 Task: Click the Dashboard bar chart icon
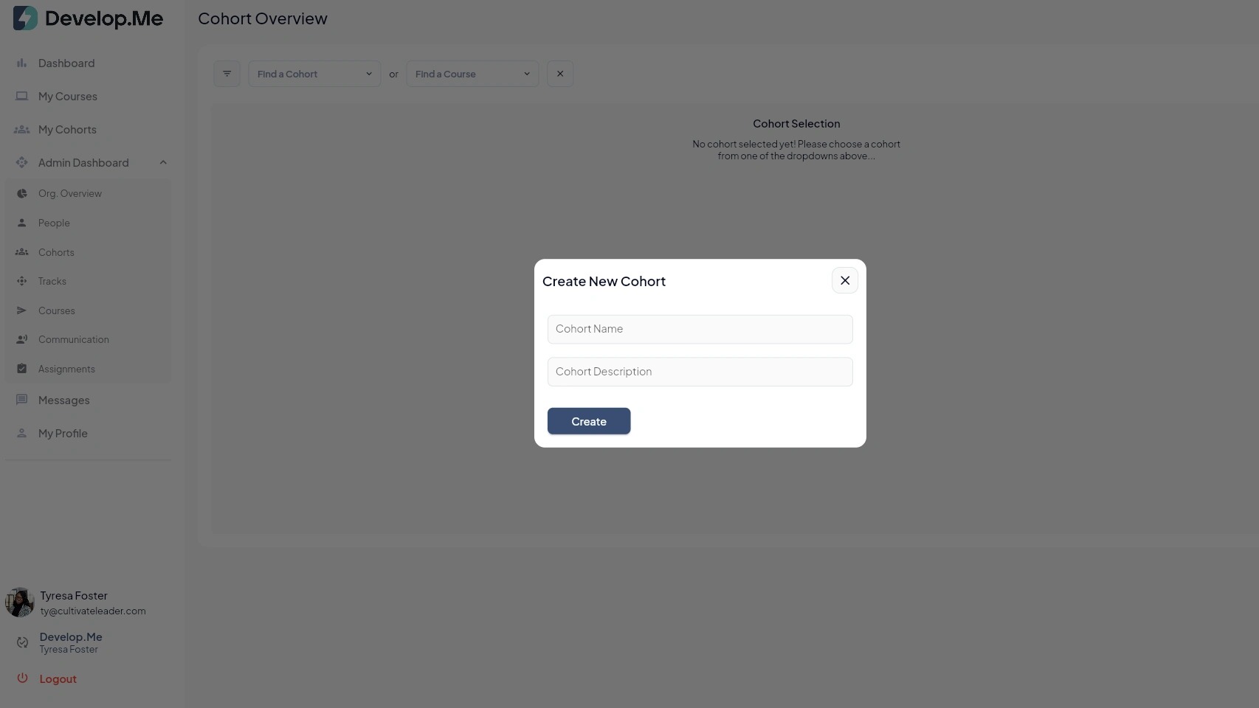pos(21,63)
